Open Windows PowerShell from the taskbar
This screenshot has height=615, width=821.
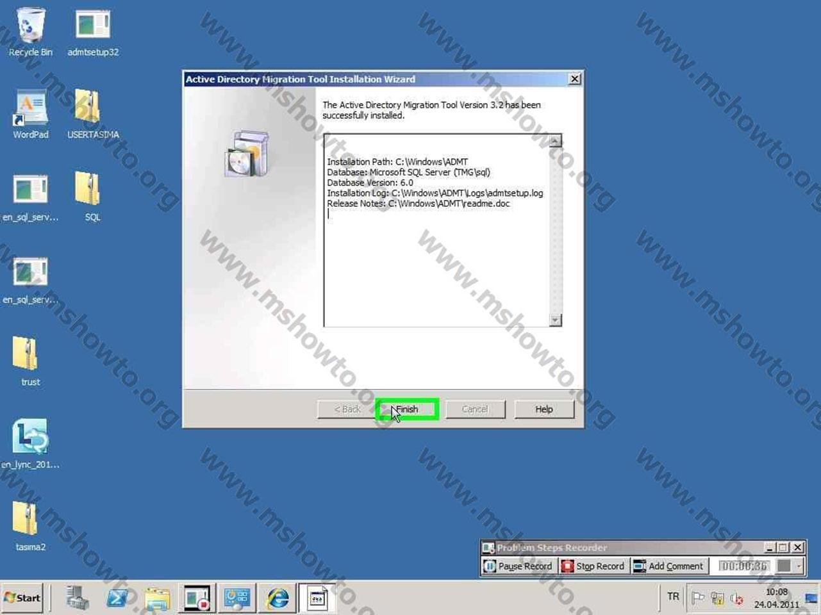click(117, 598)
